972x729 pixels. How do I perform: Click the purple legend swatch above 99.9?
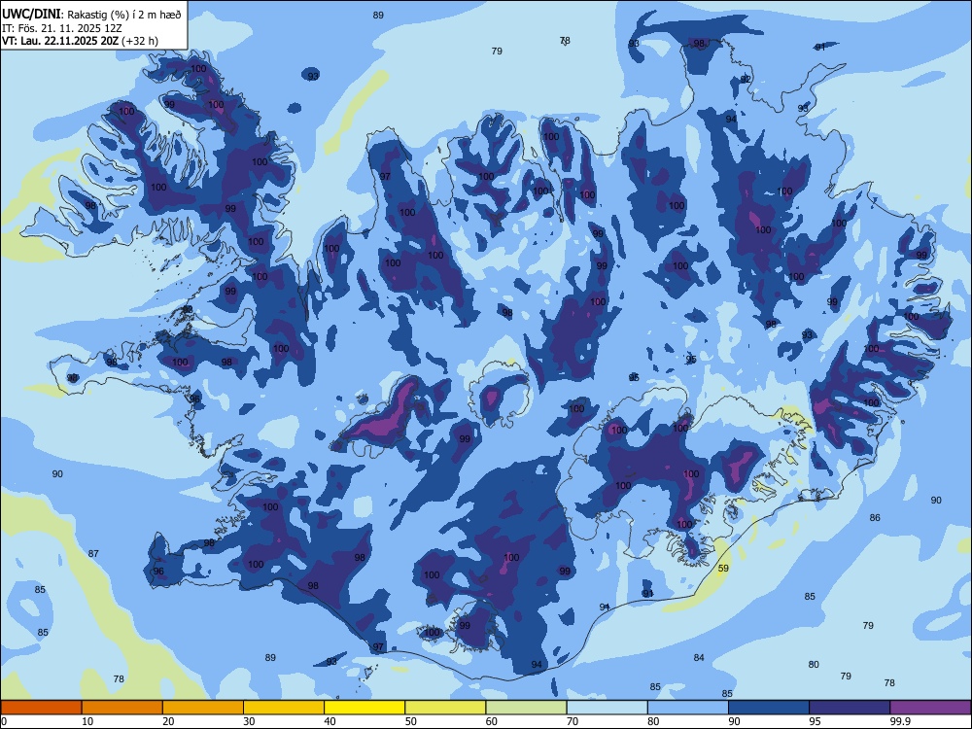(x=930, y=708)
